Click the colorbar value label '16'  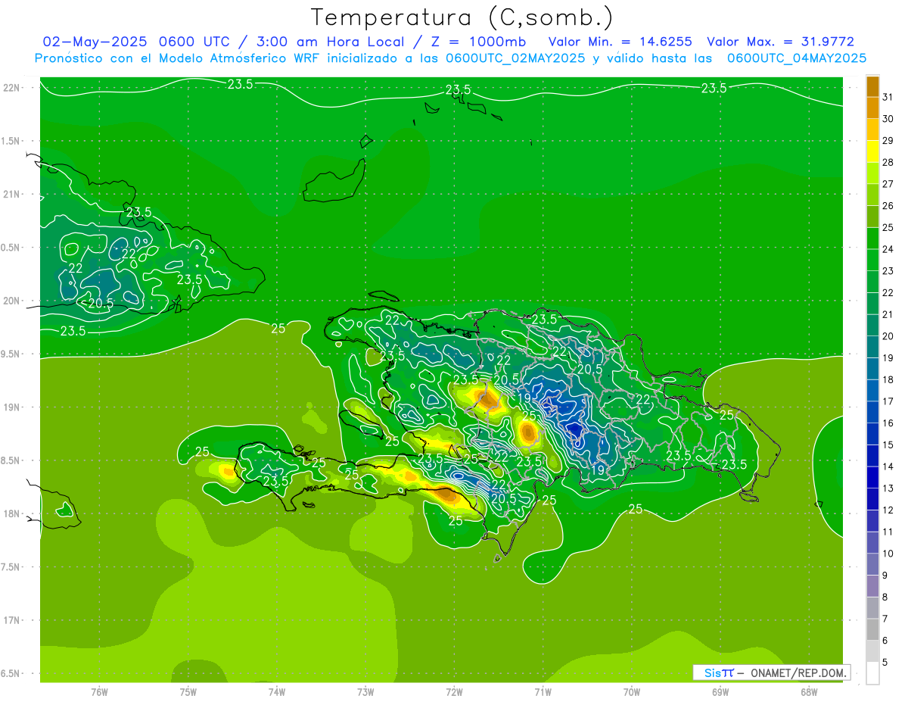point(888,423)
